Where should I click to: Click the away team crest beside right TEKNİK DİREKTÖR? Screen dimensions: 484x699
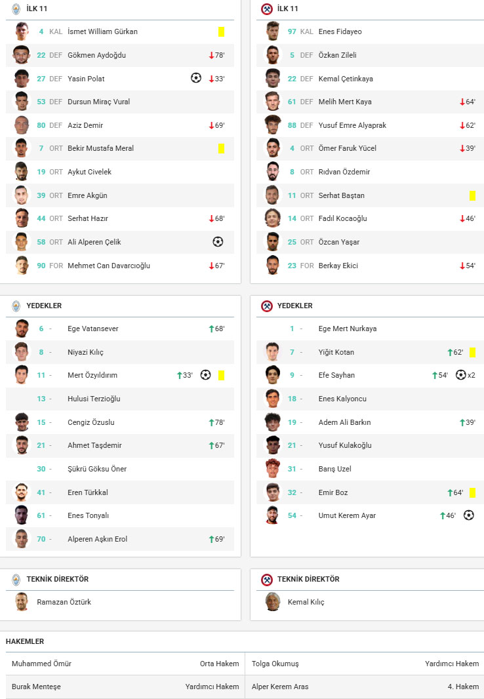point(267,580)
